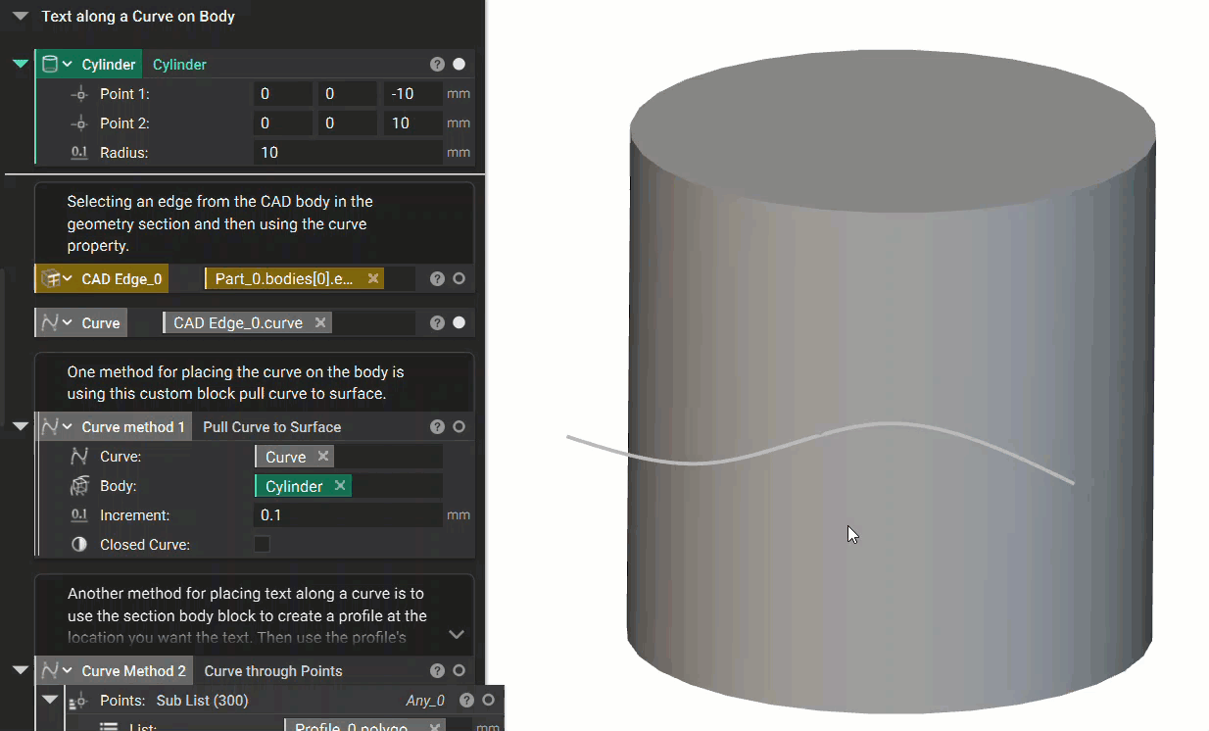Expand the note about the second method
The height and width of the screenshot is (731, 1209).
(456, 635)
